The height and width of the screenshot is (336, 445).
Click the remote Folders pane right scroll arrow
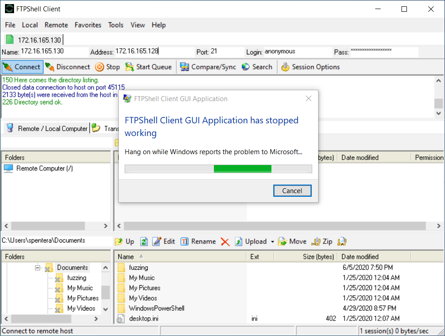pos(106,226)
